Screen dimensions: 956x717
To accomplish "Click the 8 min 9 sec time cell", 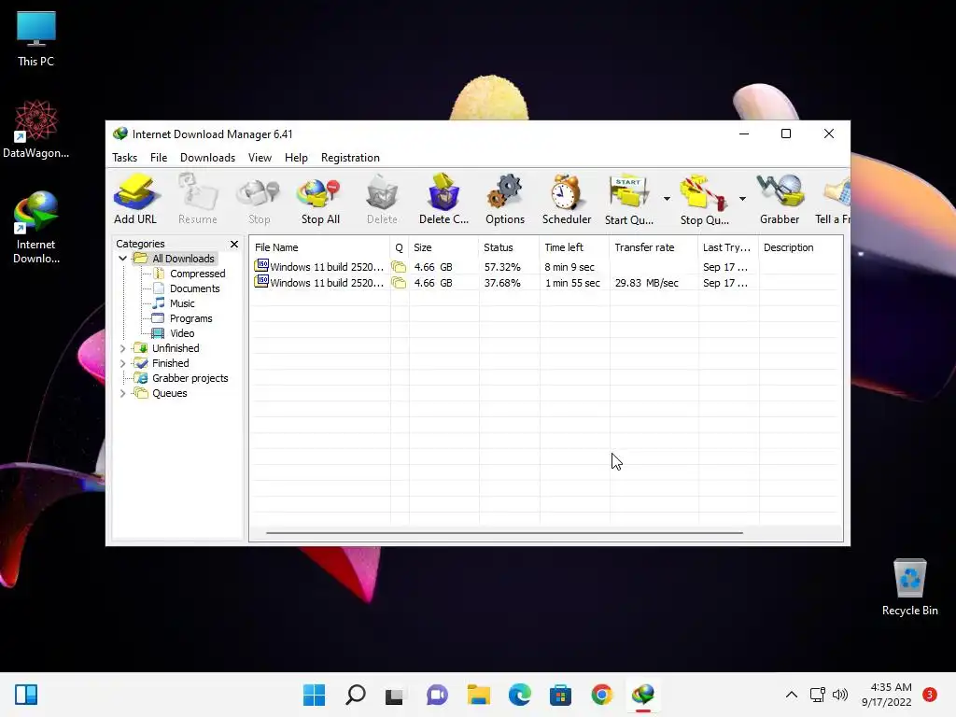I will [569, 267].
